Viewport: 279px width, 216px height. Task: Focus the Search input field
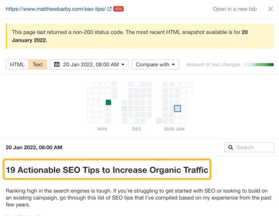click(x=249, y=147)
